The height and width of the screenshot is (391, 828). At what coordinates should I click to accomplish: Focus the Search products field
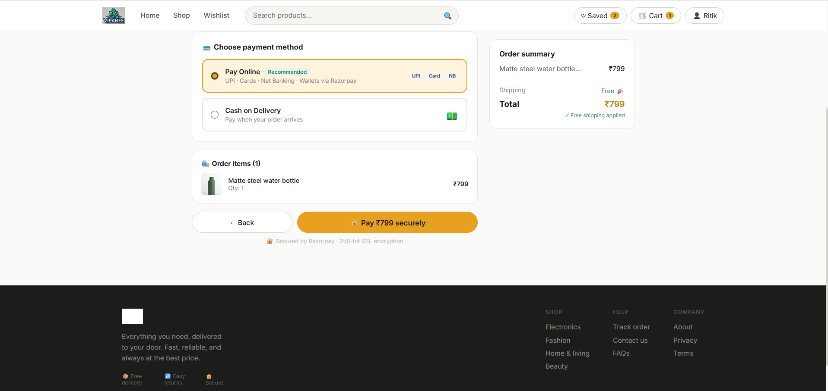click(346, 16)
